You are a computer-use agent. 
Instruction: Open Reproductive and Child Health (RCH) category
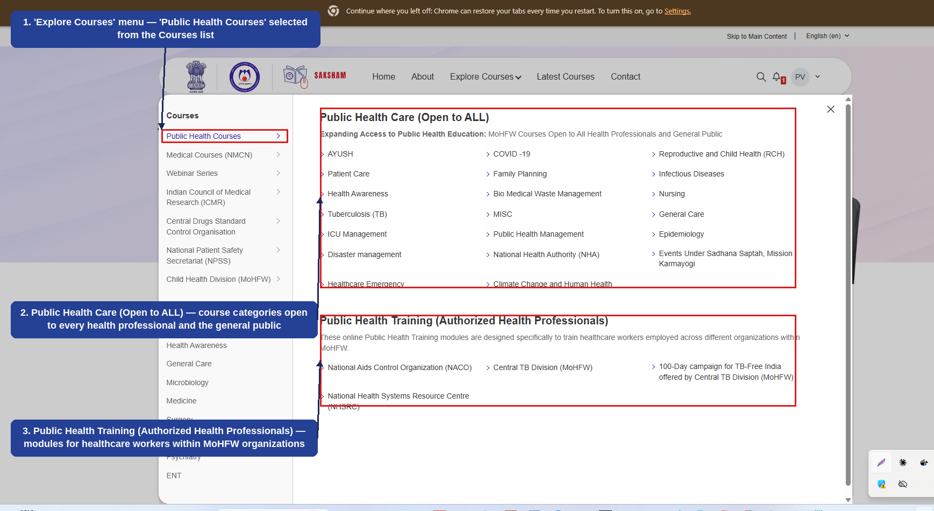pyautogui.click(x=722, y=154)
